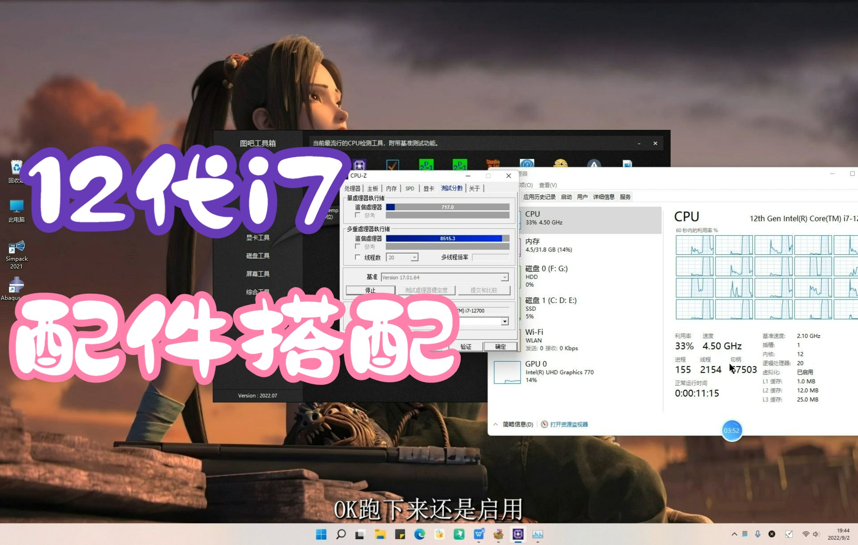The height and width of the screenshot is (545, 858).
Task: Open the 此电脑 desktop icon
Action: [17, 211]
